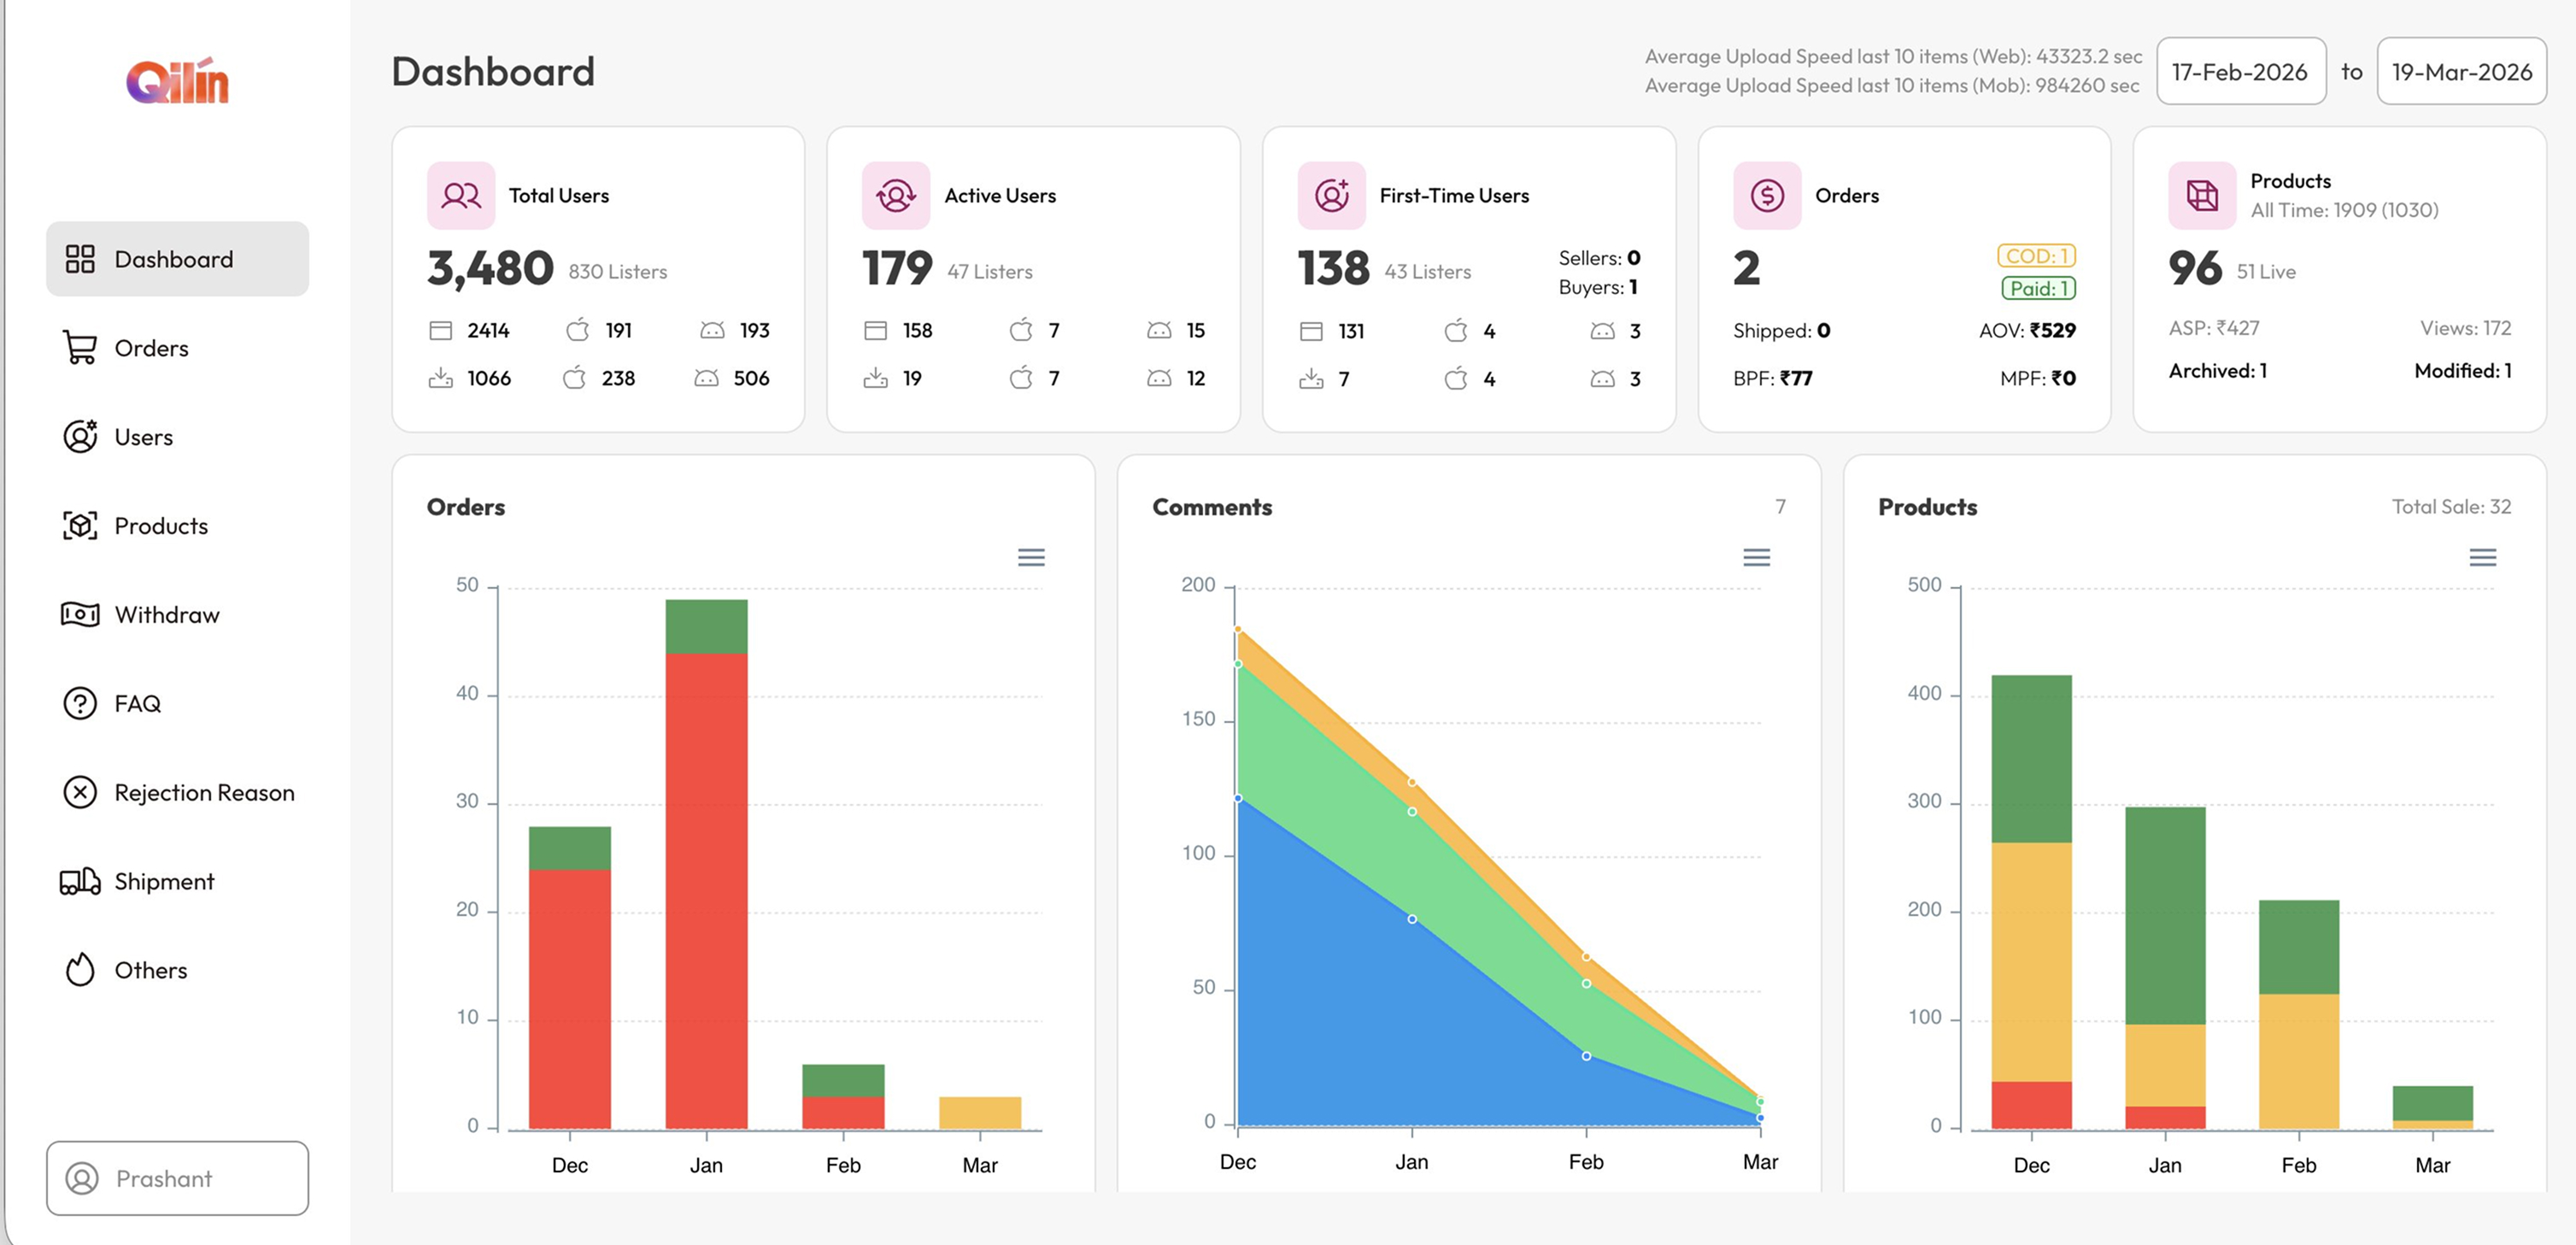Click the All Time: 1909 (1030) text
This screenshot has height=1245, width=2576.
pos(2344,210)
